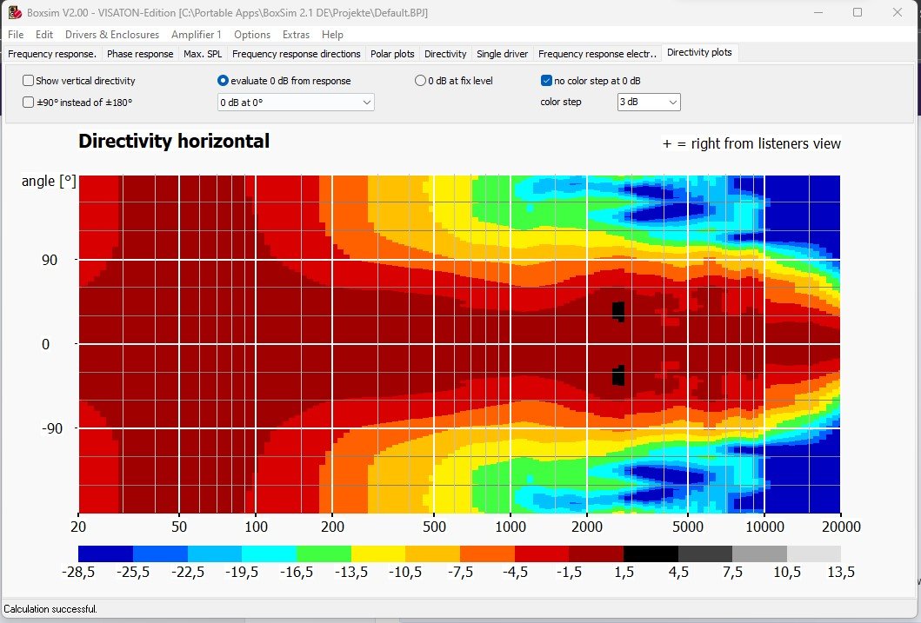Open the Help menu
The width and height of the screenshot is (921, 623).
pos(332,35)
